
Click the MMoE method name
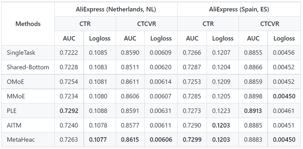(16, 96)
